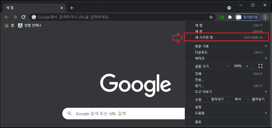Open the 안랩 안테나 bookmark

click(x=30, y=25)
